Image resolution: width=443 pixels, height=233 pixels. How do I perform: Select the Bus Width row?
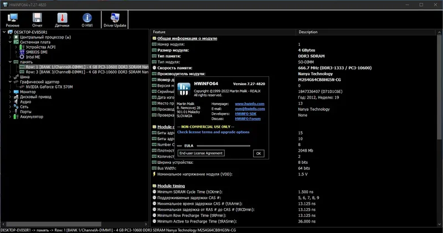coord(294,168)
